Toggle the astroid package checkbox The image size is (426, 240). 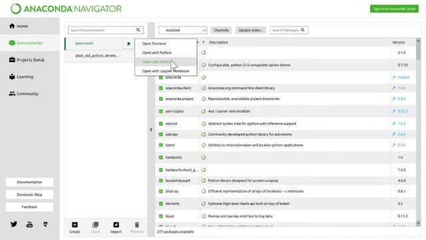tap(161, 123)
